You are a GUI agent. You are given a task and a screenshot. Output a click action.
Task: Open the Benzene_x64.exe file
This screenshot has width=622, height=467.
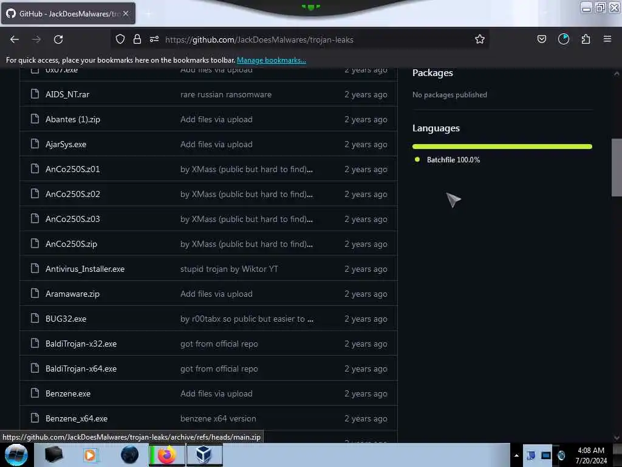coord(77,418)
